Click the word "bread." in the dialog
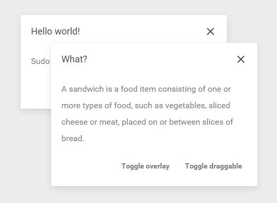 tap(73, 139)
